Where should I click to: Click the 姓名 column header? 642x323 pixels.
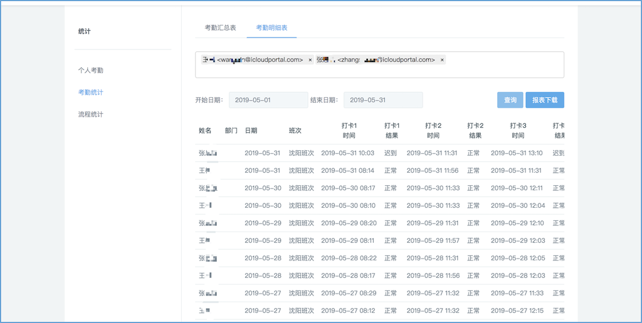click(x=205, y=131)
